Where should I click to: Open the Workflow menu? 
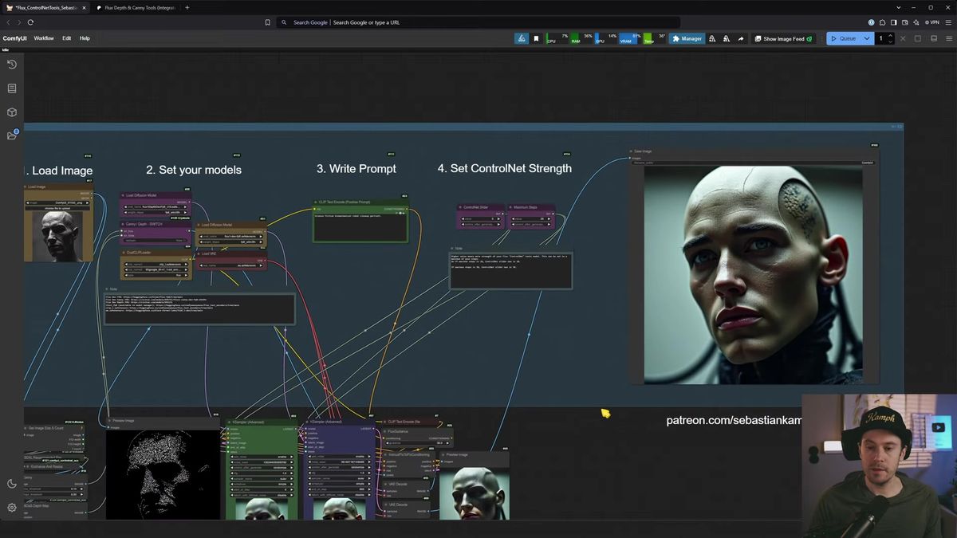pyautogui.click(x=44, y=38)
